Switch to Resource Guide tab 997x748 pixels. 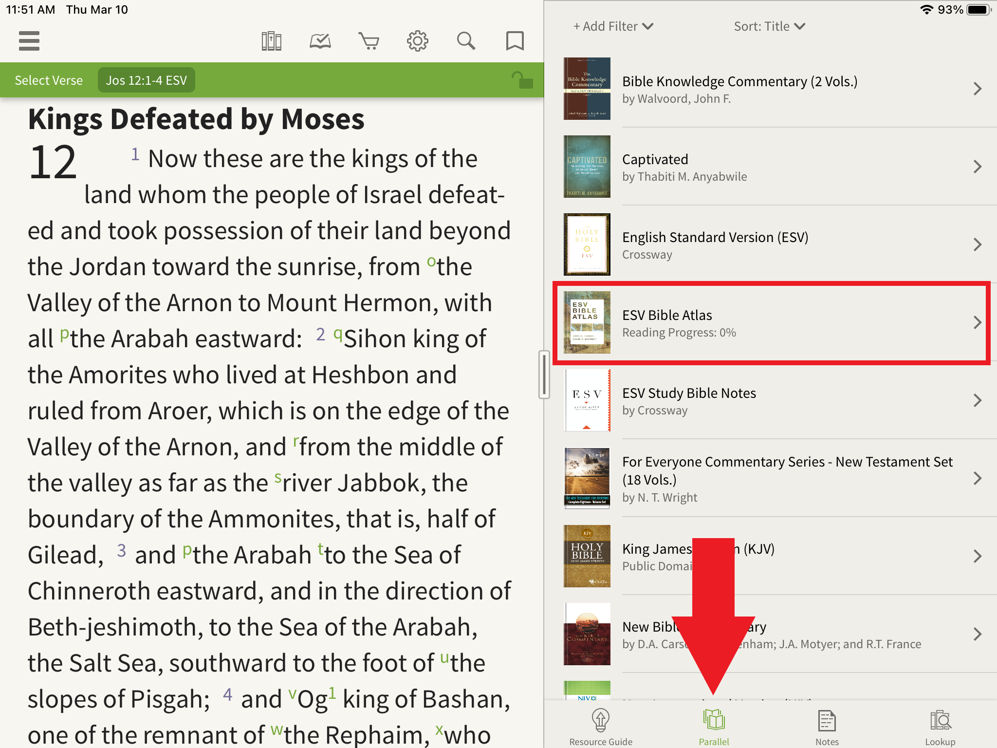coord(601,727)
